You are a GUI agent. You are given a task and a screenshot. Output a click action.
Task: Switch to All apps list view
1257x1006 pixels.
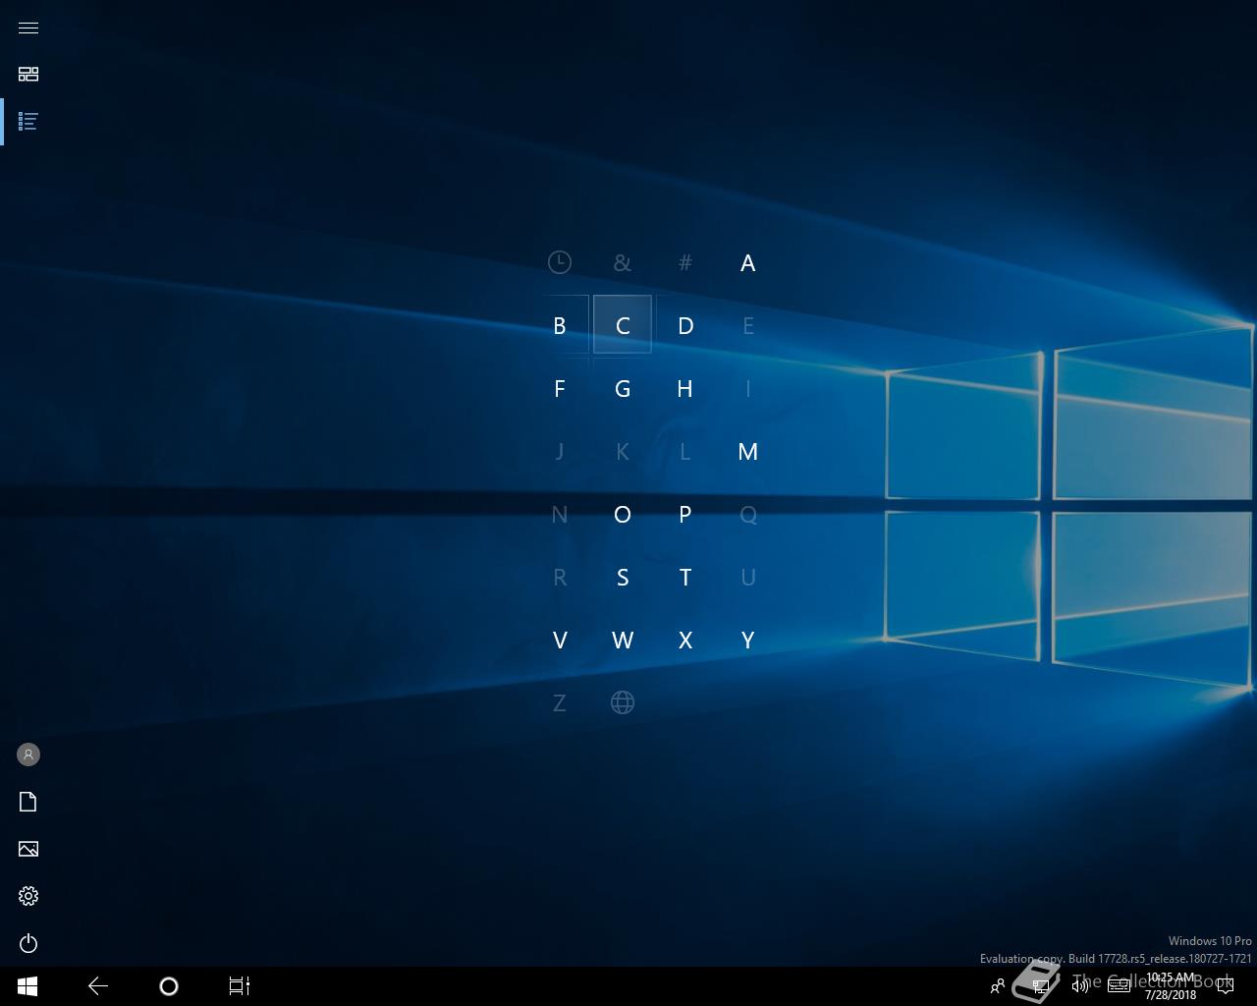pos(28,122)
